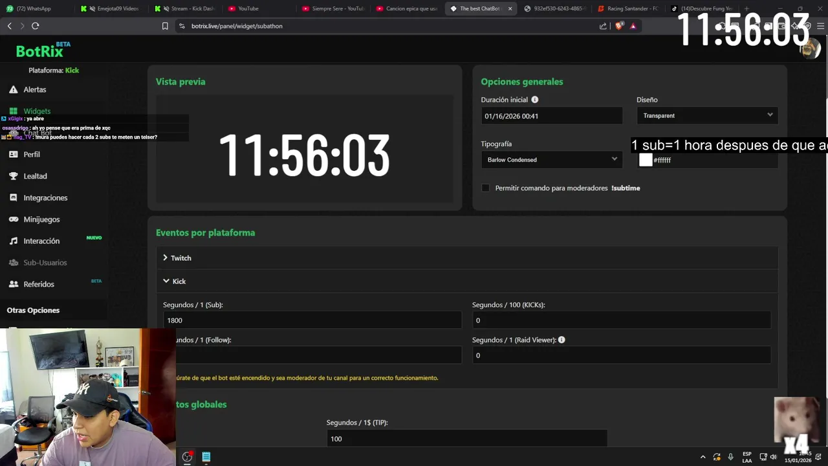
Task: Switch to the Racing Santander tab
Action: click(x=629, y=8)
